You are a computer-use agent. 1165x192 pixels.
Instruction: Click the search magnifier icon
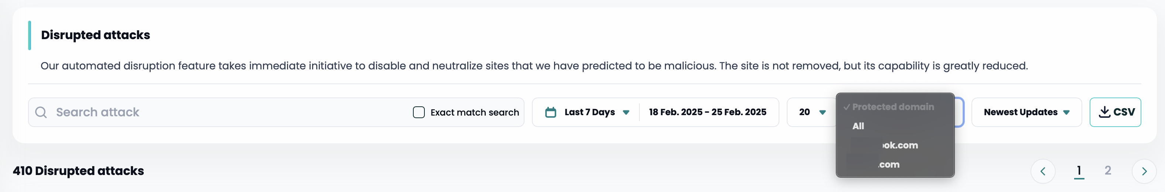[41, 112]
